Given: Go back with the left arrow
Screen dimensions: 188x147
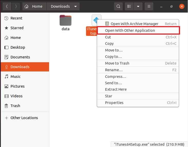Looking at the screenshot, I should coord(7,6).
